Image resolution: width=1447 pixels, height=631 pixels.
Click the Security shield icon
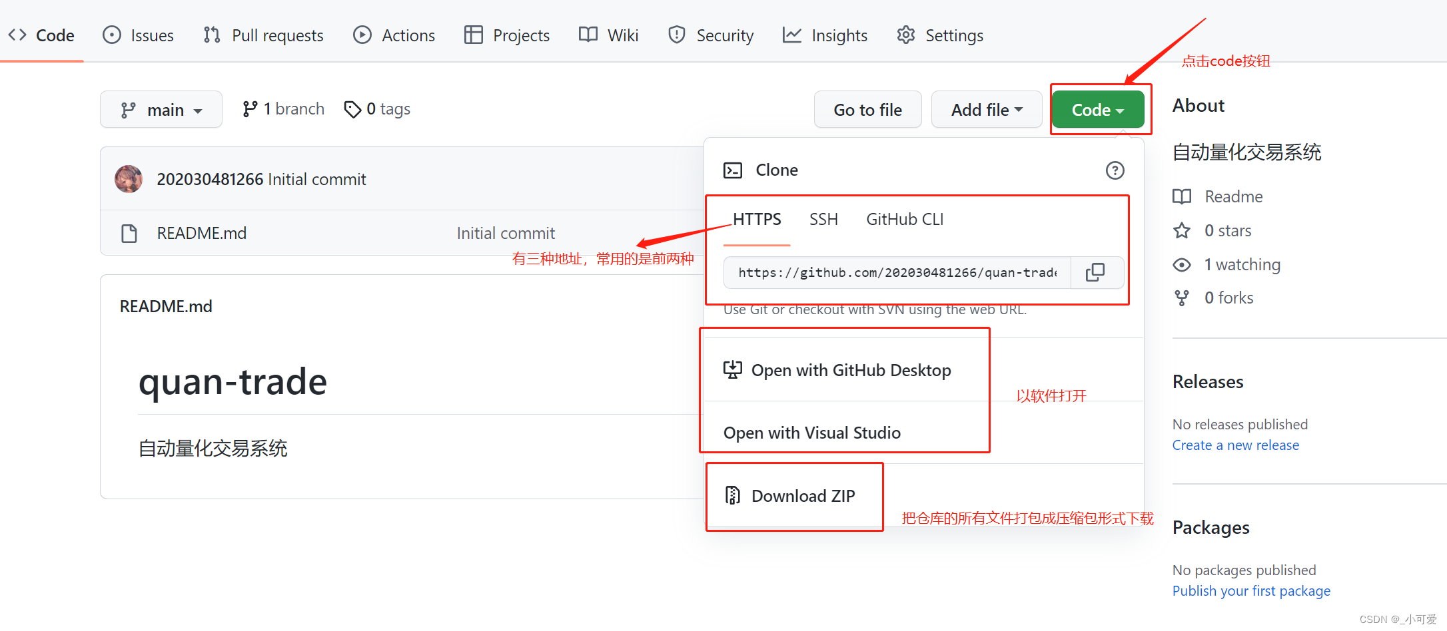click(677, 35)
